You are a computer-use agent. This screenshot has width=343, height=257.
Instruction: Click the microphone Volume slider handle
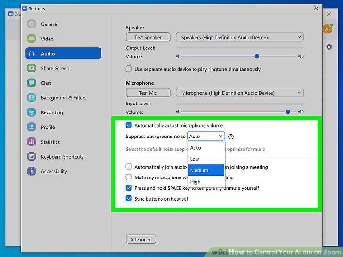tap(288, 112)
